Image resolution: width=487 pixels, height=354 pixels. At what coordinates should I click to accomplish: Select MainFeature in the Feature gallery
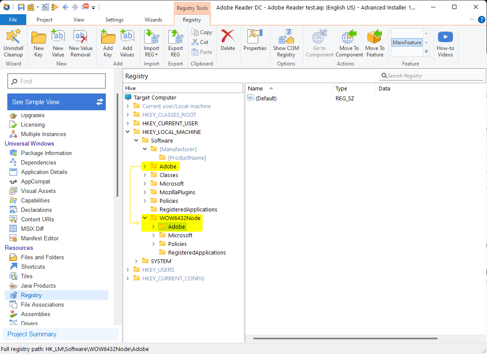click(x=407, y=43)
